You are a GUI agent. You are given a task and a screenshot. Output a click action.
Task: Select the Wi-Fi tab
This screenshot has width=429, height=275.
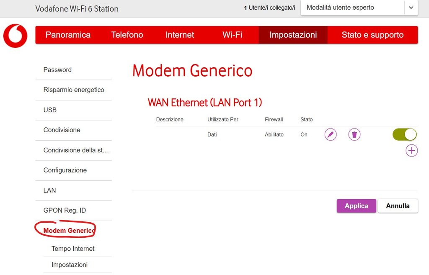[x=232, y=35]
